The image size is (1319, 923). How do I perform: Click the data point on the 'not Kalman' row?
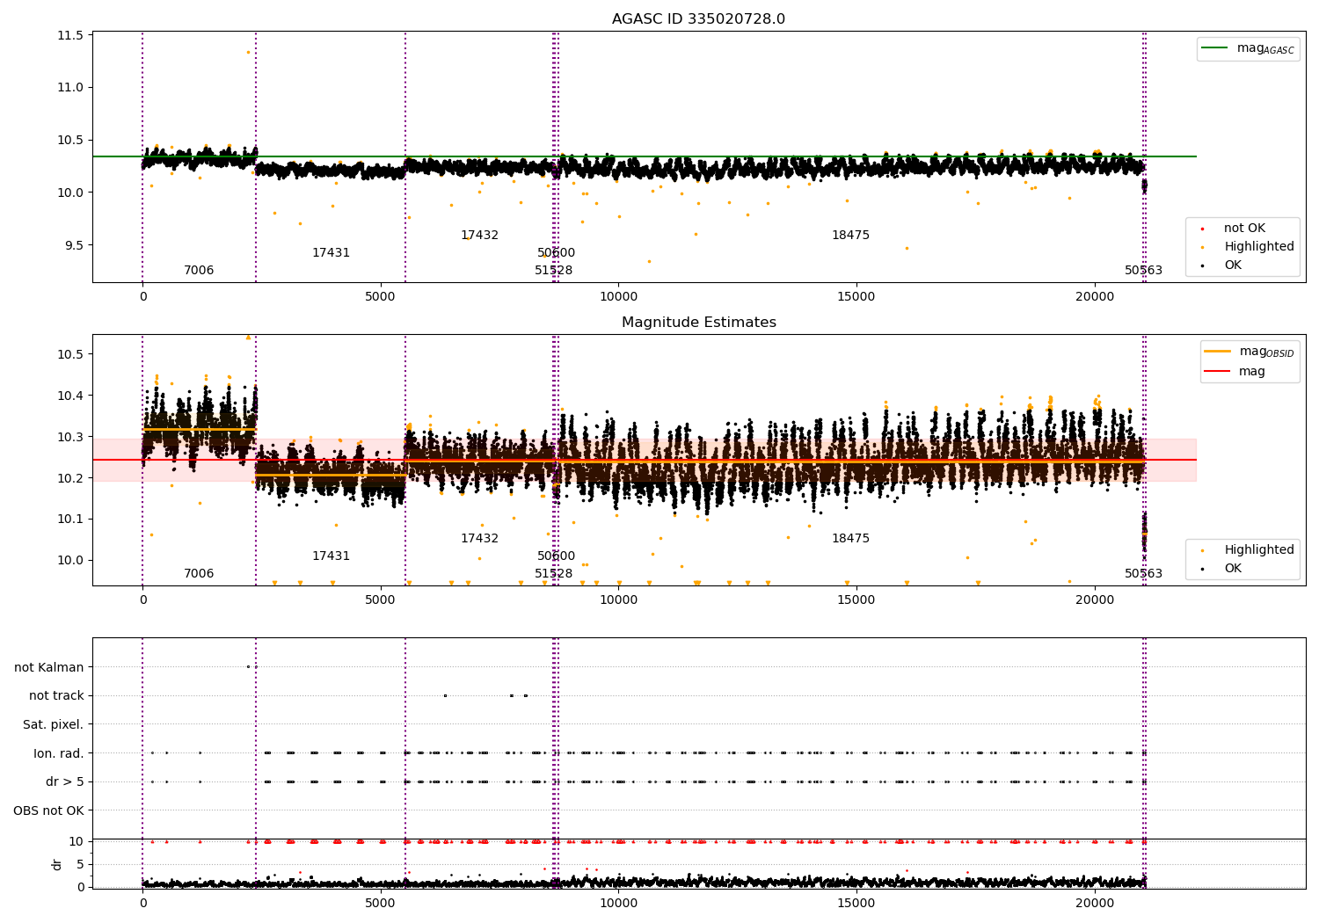[x=248, y=667]
